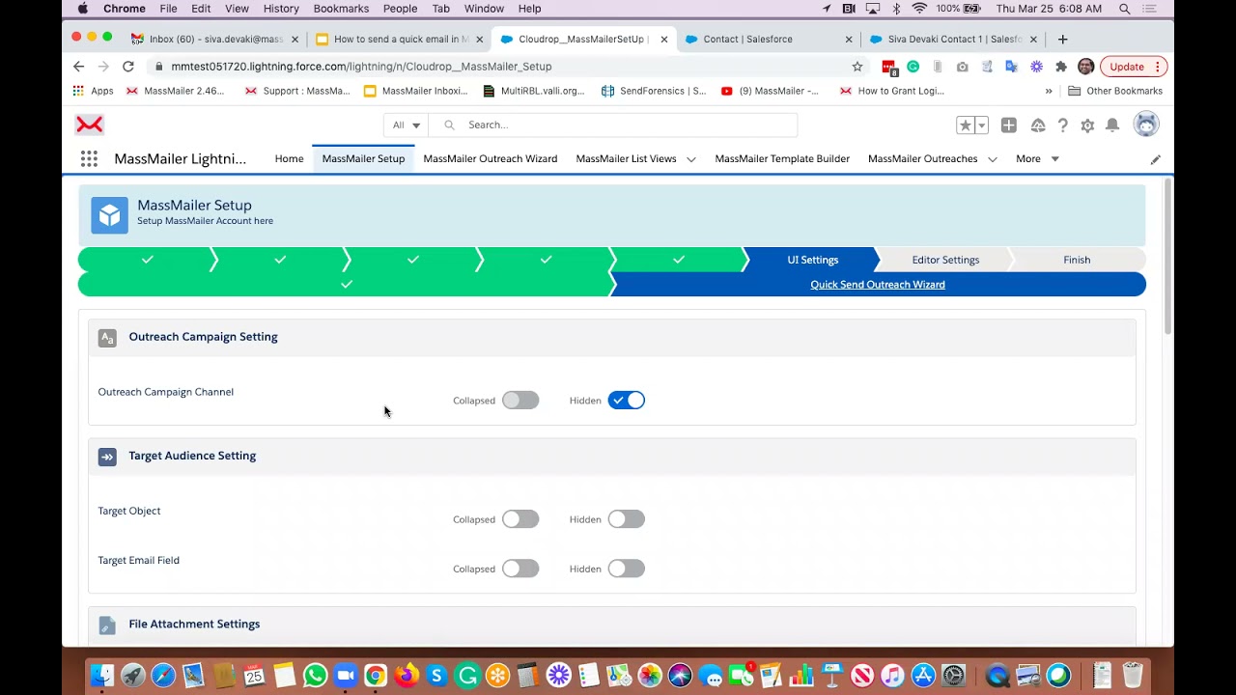Click the Target Audience Setting section icon
Screen dimensions: 1236x695
pos(107,457)
